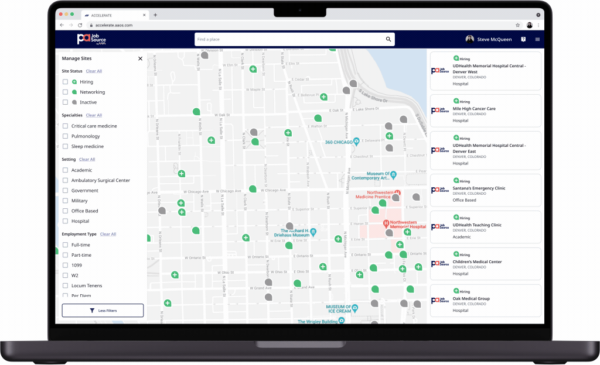Click Oak Medical Group logo
Image resolution: width=600 pixels, height=365 pixels.
point(440,301)
